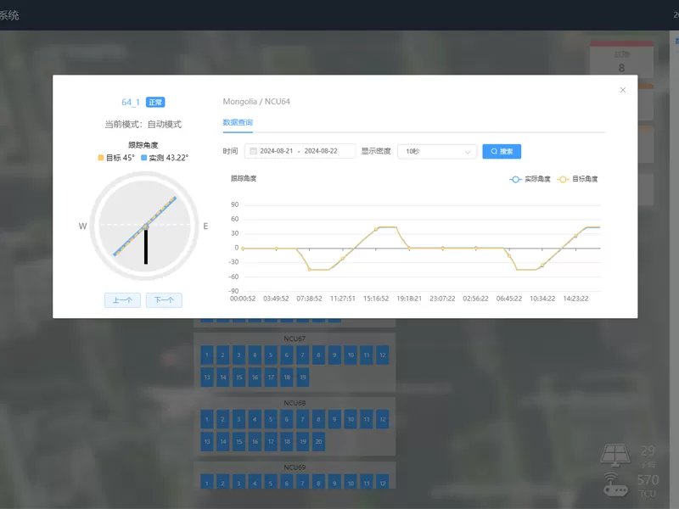Click the dropdown arrow of density selector
The image size is (679, 509).
click(x=468, y=152)
